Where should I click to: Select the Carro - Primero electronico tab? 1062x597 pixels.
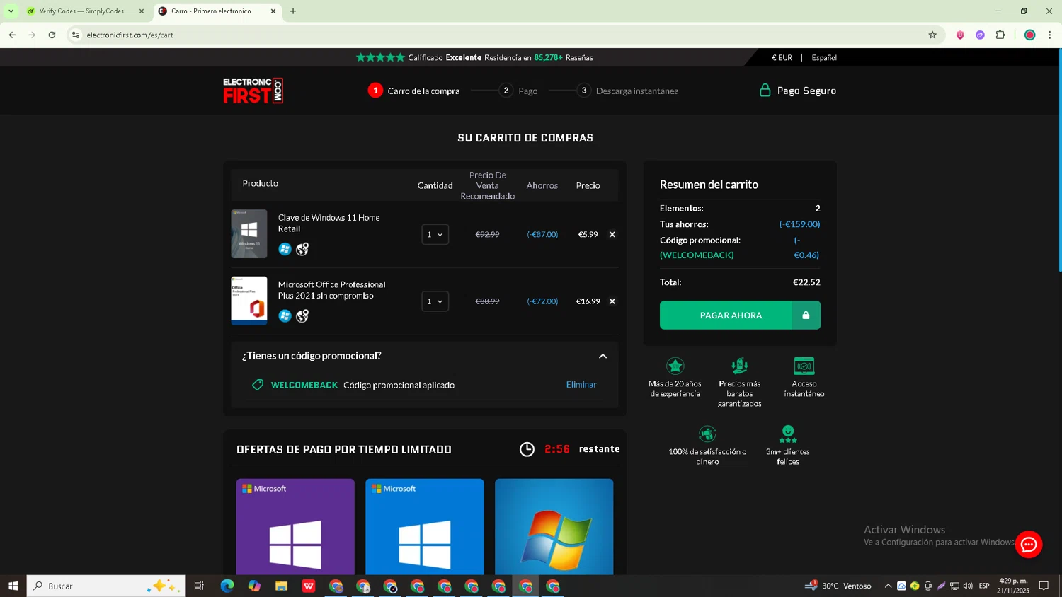210,11
